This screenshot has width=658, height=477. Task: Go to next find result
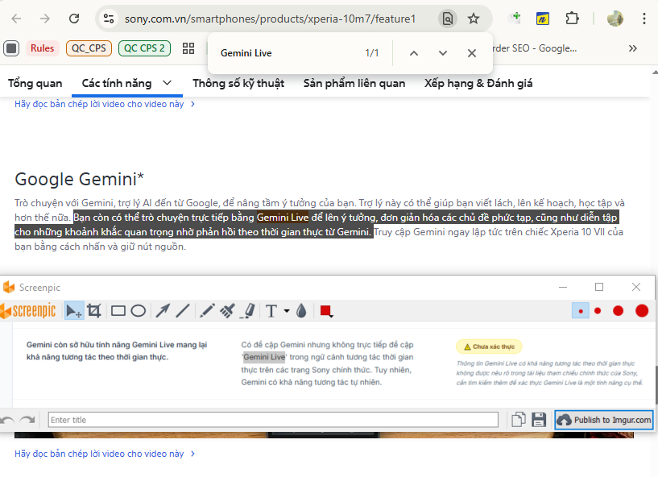click(x=443, y=53)
